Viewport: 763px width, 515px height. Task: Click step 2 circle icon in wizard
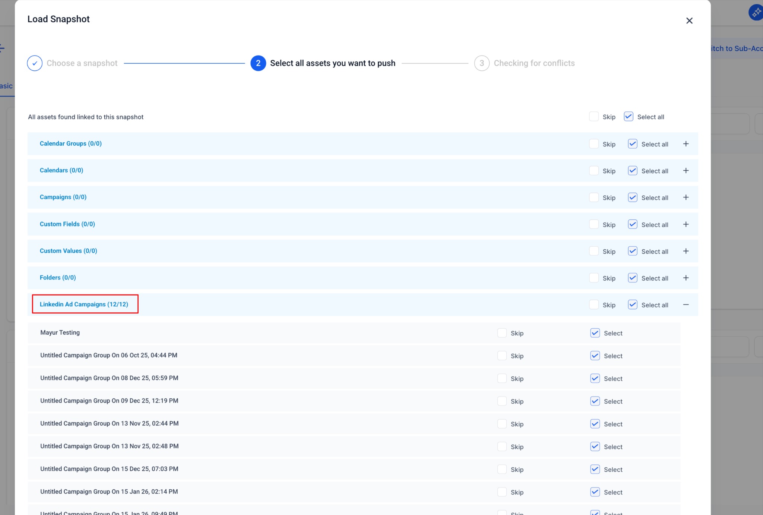[x=258, y=63]
